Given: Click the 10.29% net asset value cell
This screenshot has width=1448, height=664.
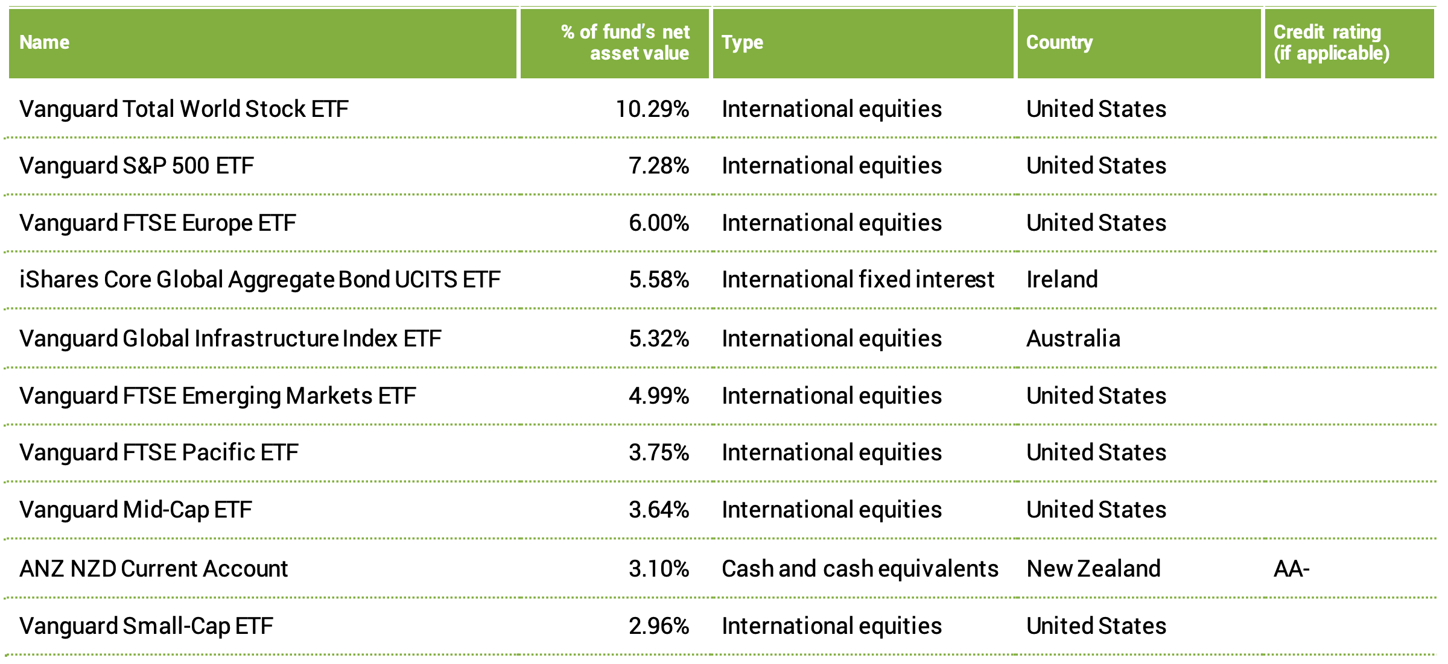Looking at the screenshot, I should coord(652,109).
